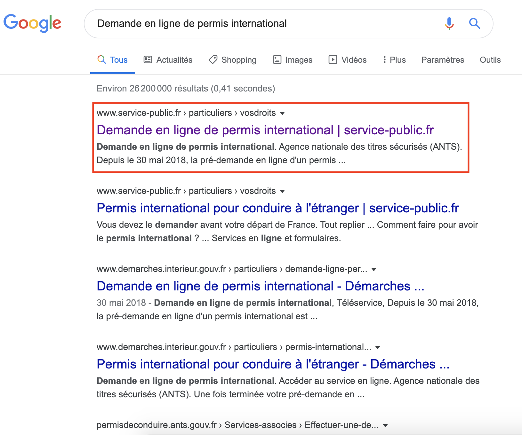Click the snippet mentioning 'Accéder au service en ligne'
This screenshot has height=435, width=522.
pyautogui.click(x=288, y=388)
